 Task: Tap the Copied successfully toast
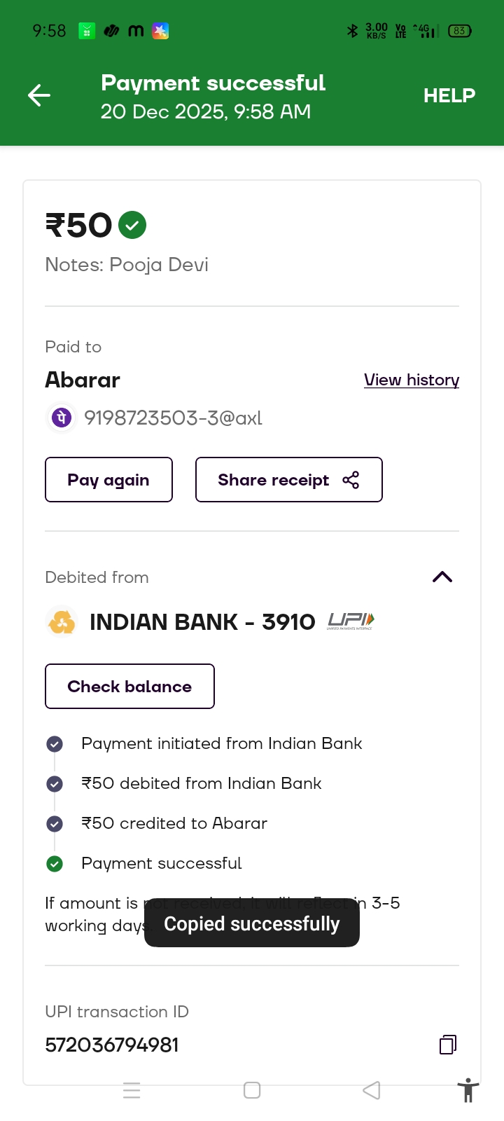click(252, 924)
